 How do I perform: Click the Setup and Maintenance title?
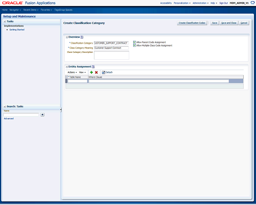(x=19, y=16)
